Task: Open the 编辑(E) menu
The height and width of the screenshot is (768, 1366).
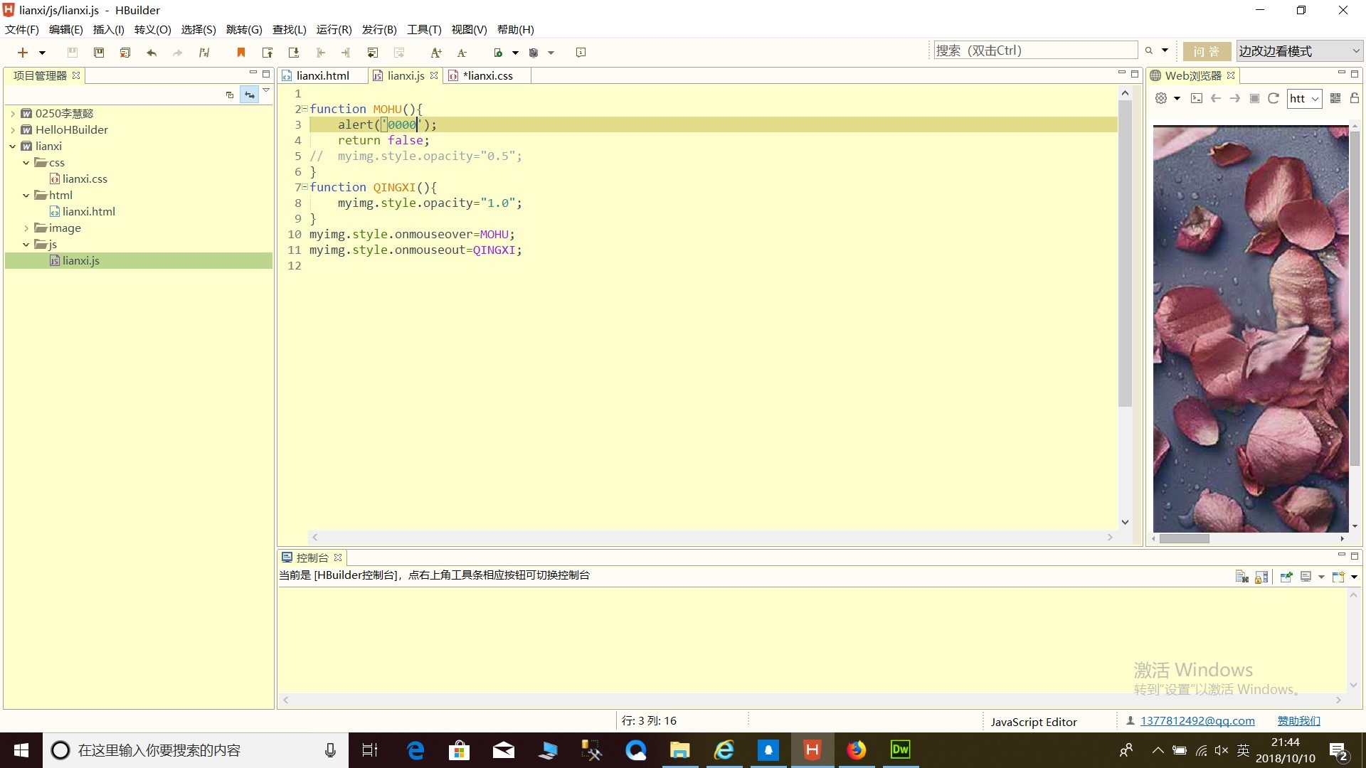Action: (65, 29)
